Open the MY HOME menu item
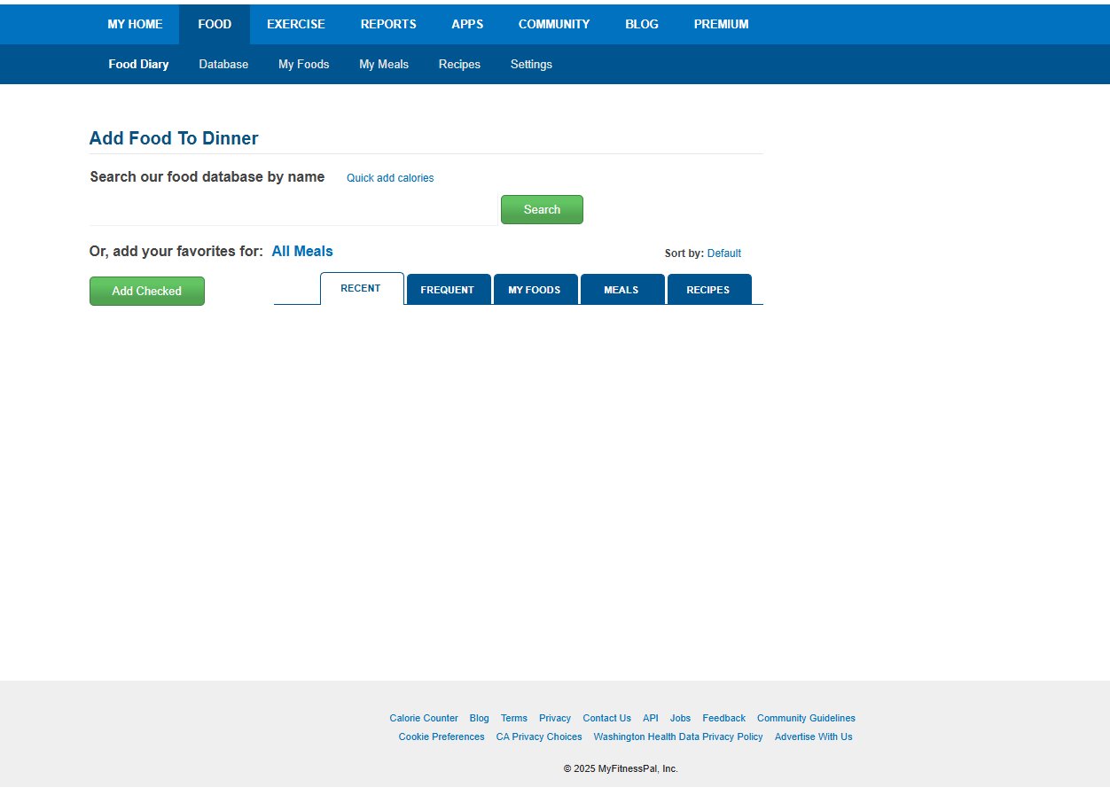1110x795 pixels. [x=135, y=24]
